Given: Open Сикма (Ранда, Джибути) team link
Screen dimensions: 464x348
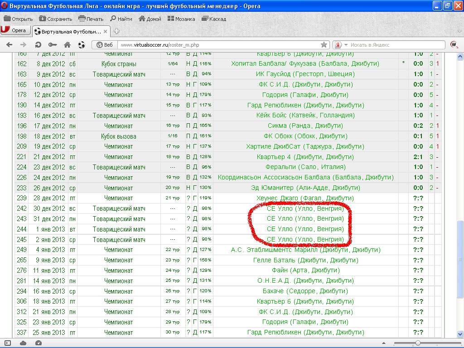Looking at the screenshot, I should (305, 126).
